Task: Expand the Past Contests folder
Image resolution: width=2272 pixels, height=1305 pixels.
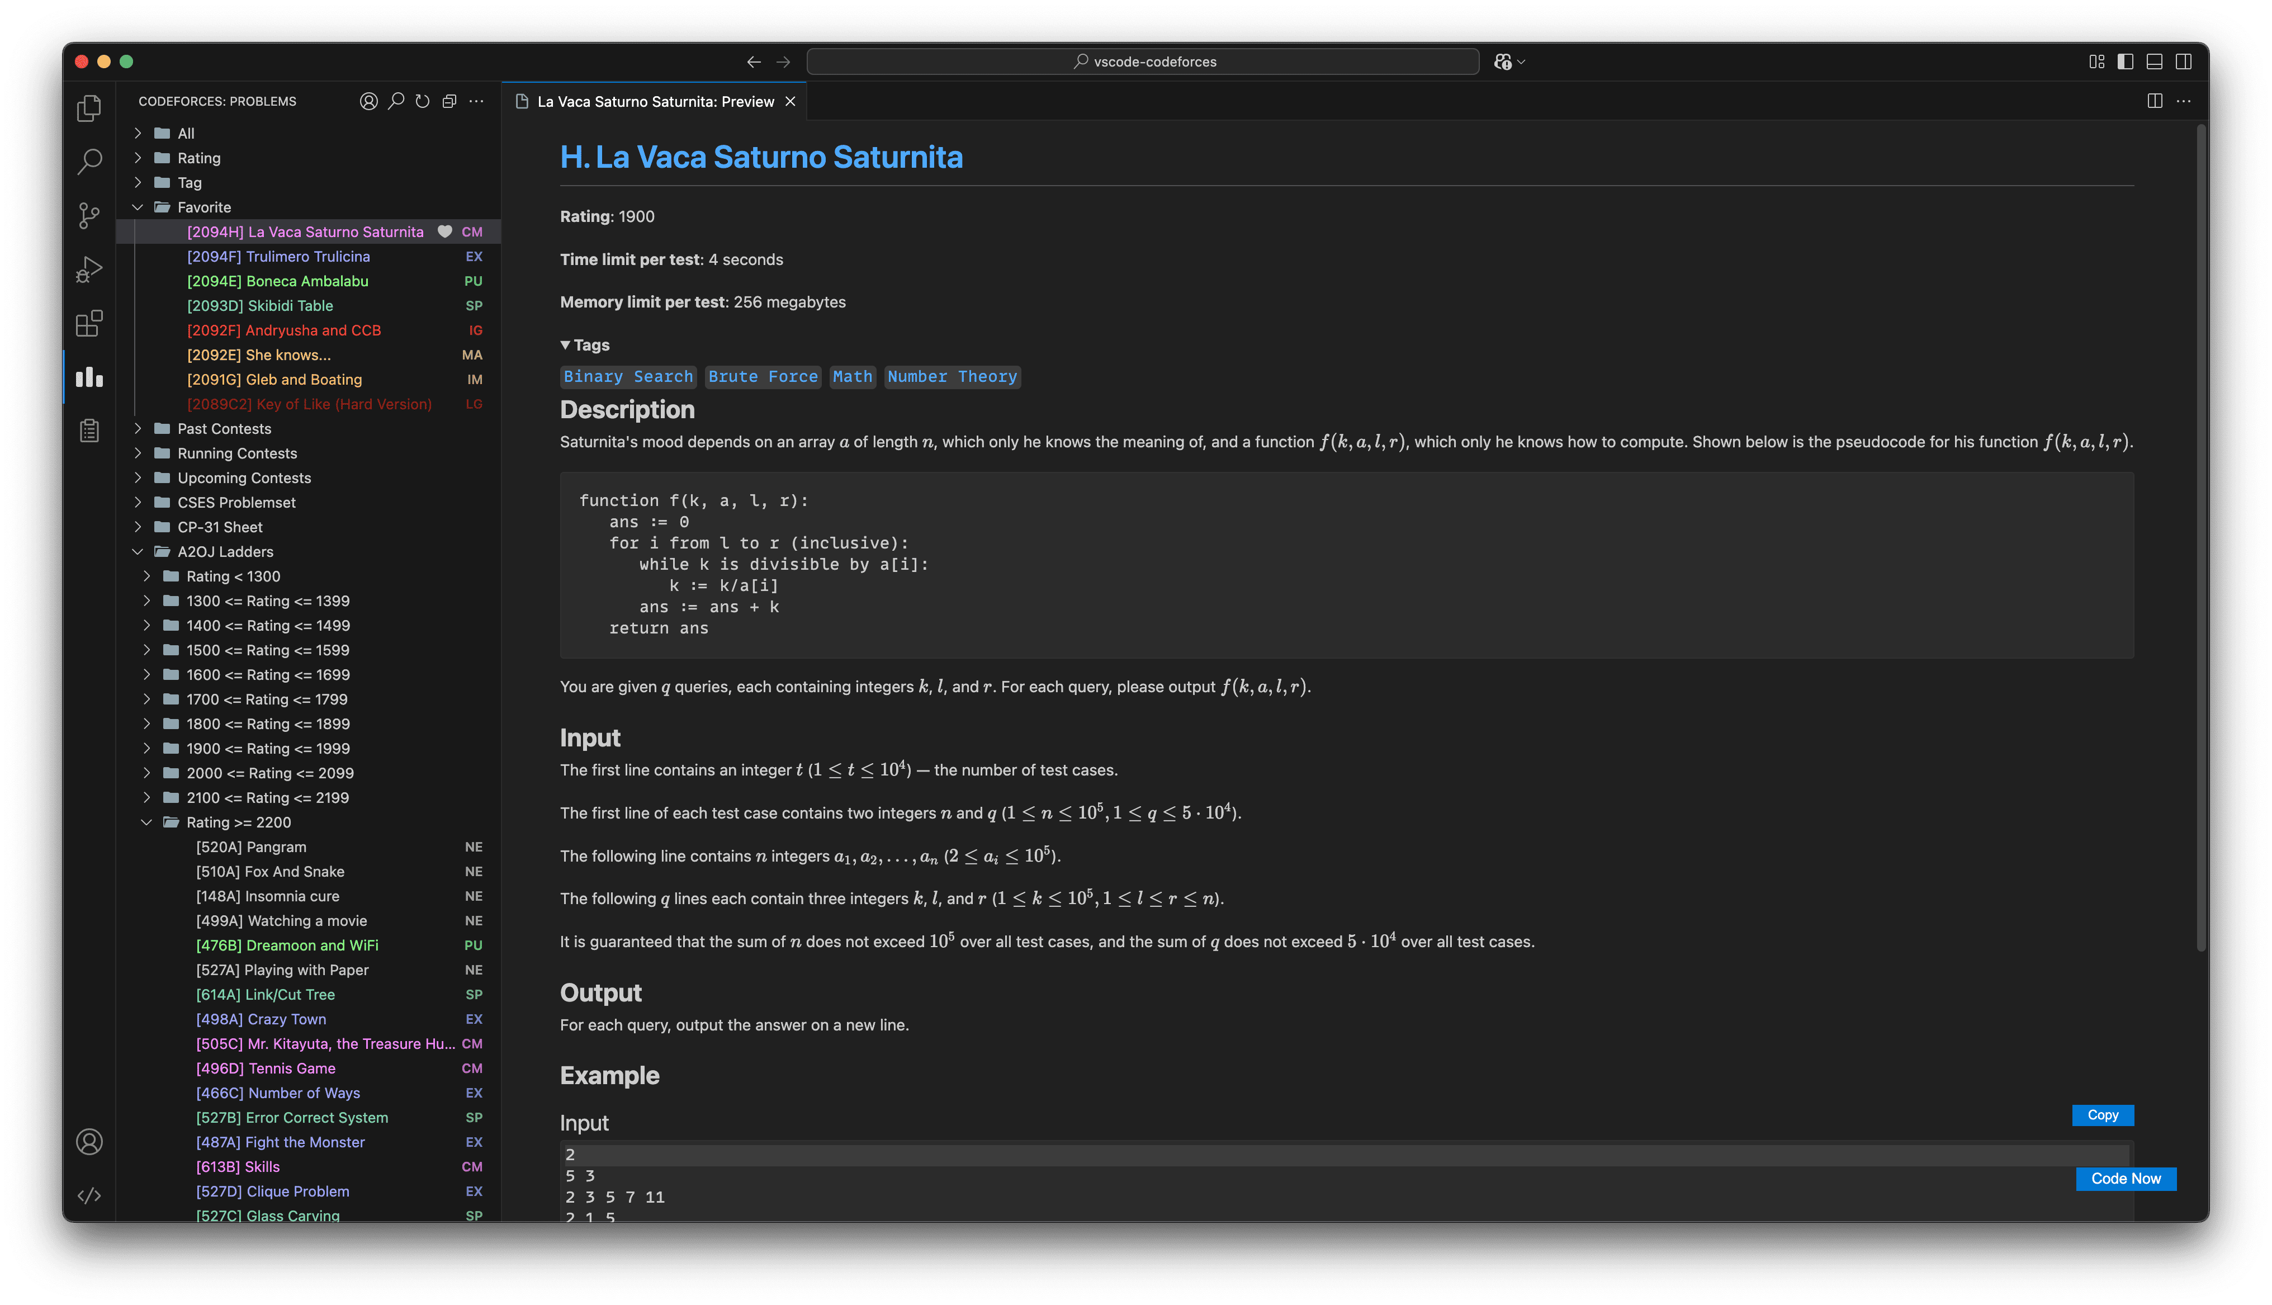Action: point(138,428)
